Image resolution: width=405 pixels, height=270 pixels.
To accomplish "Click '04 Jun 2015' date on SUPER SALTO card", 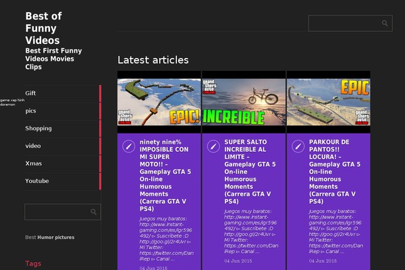I will pyautogui.click(x=238, y=261).
